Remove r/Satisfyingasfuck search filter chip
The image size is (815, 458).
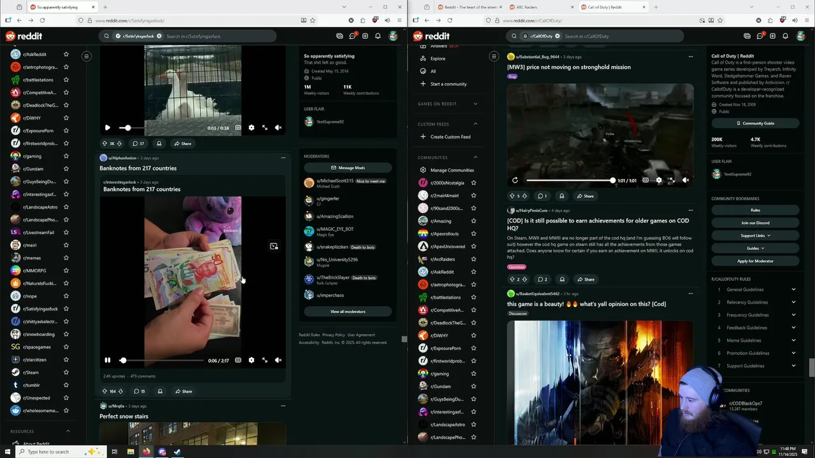point(159,36)
